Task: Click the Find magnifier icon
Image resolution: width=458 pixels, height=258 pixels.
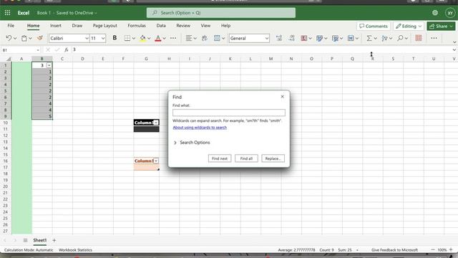Action: [400, 38]
